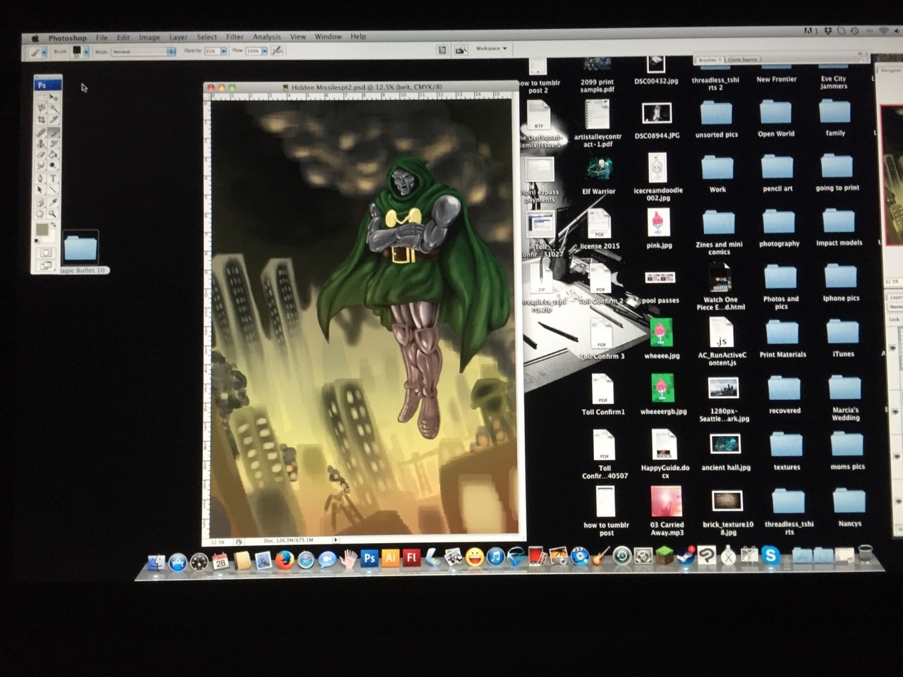Image resolution: width=903 pixels, height=677 pixels.
Task: Select the Rectangular Marquee tool
Action: point(42,98)
